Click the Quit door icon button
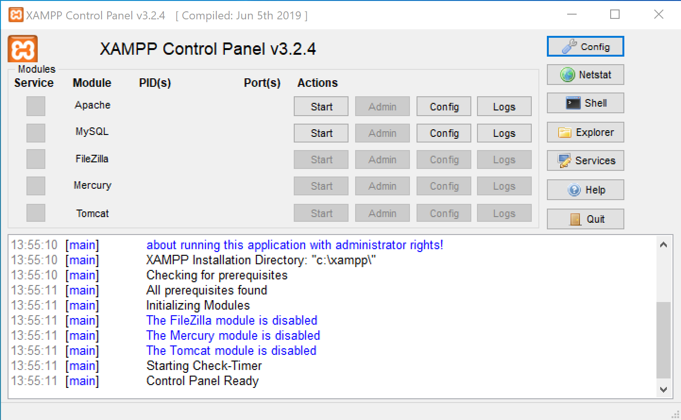The width and height of the screenshot is (681, 420). pyautogui.click(x=585, y=219)
